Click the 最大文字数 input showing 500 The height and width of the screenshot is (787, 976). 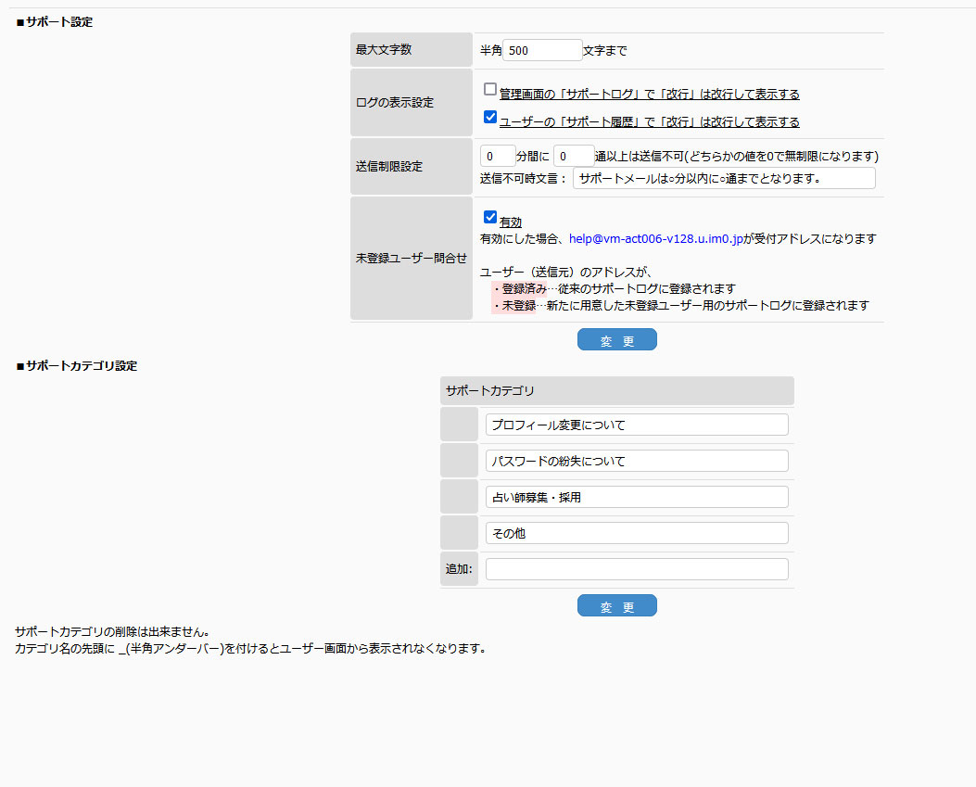click(542, 51)
